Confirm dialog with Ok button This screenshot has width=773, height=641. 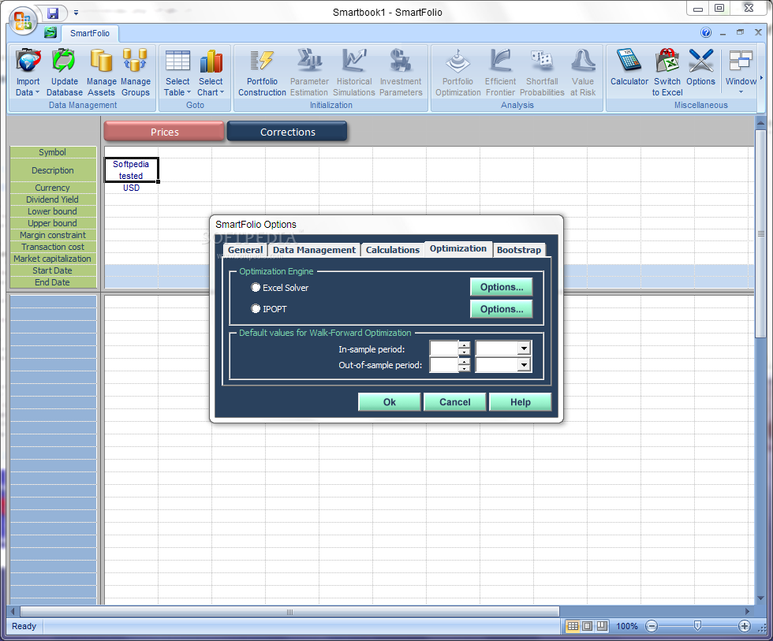tap(390, 402)
